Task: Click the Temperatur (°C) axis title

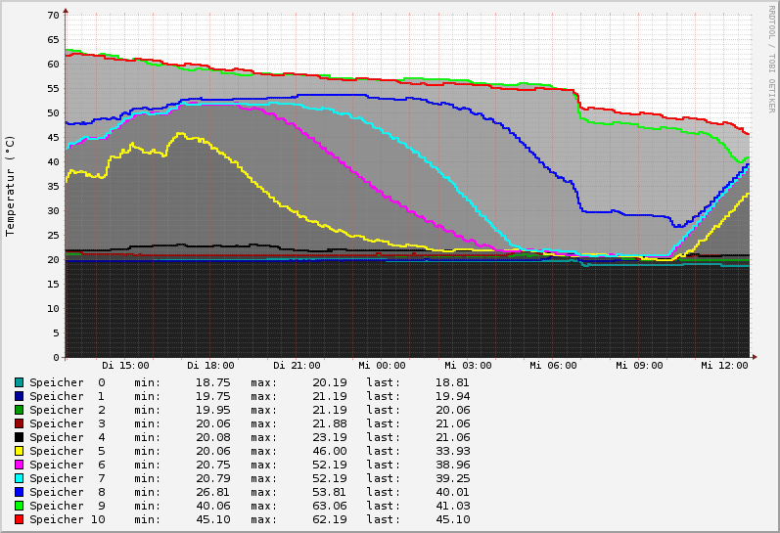Action: (x=11, y=186)
